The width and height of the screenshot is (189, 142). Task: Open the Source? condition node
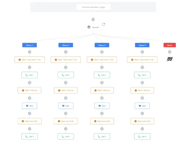click(x=93, y=27)
